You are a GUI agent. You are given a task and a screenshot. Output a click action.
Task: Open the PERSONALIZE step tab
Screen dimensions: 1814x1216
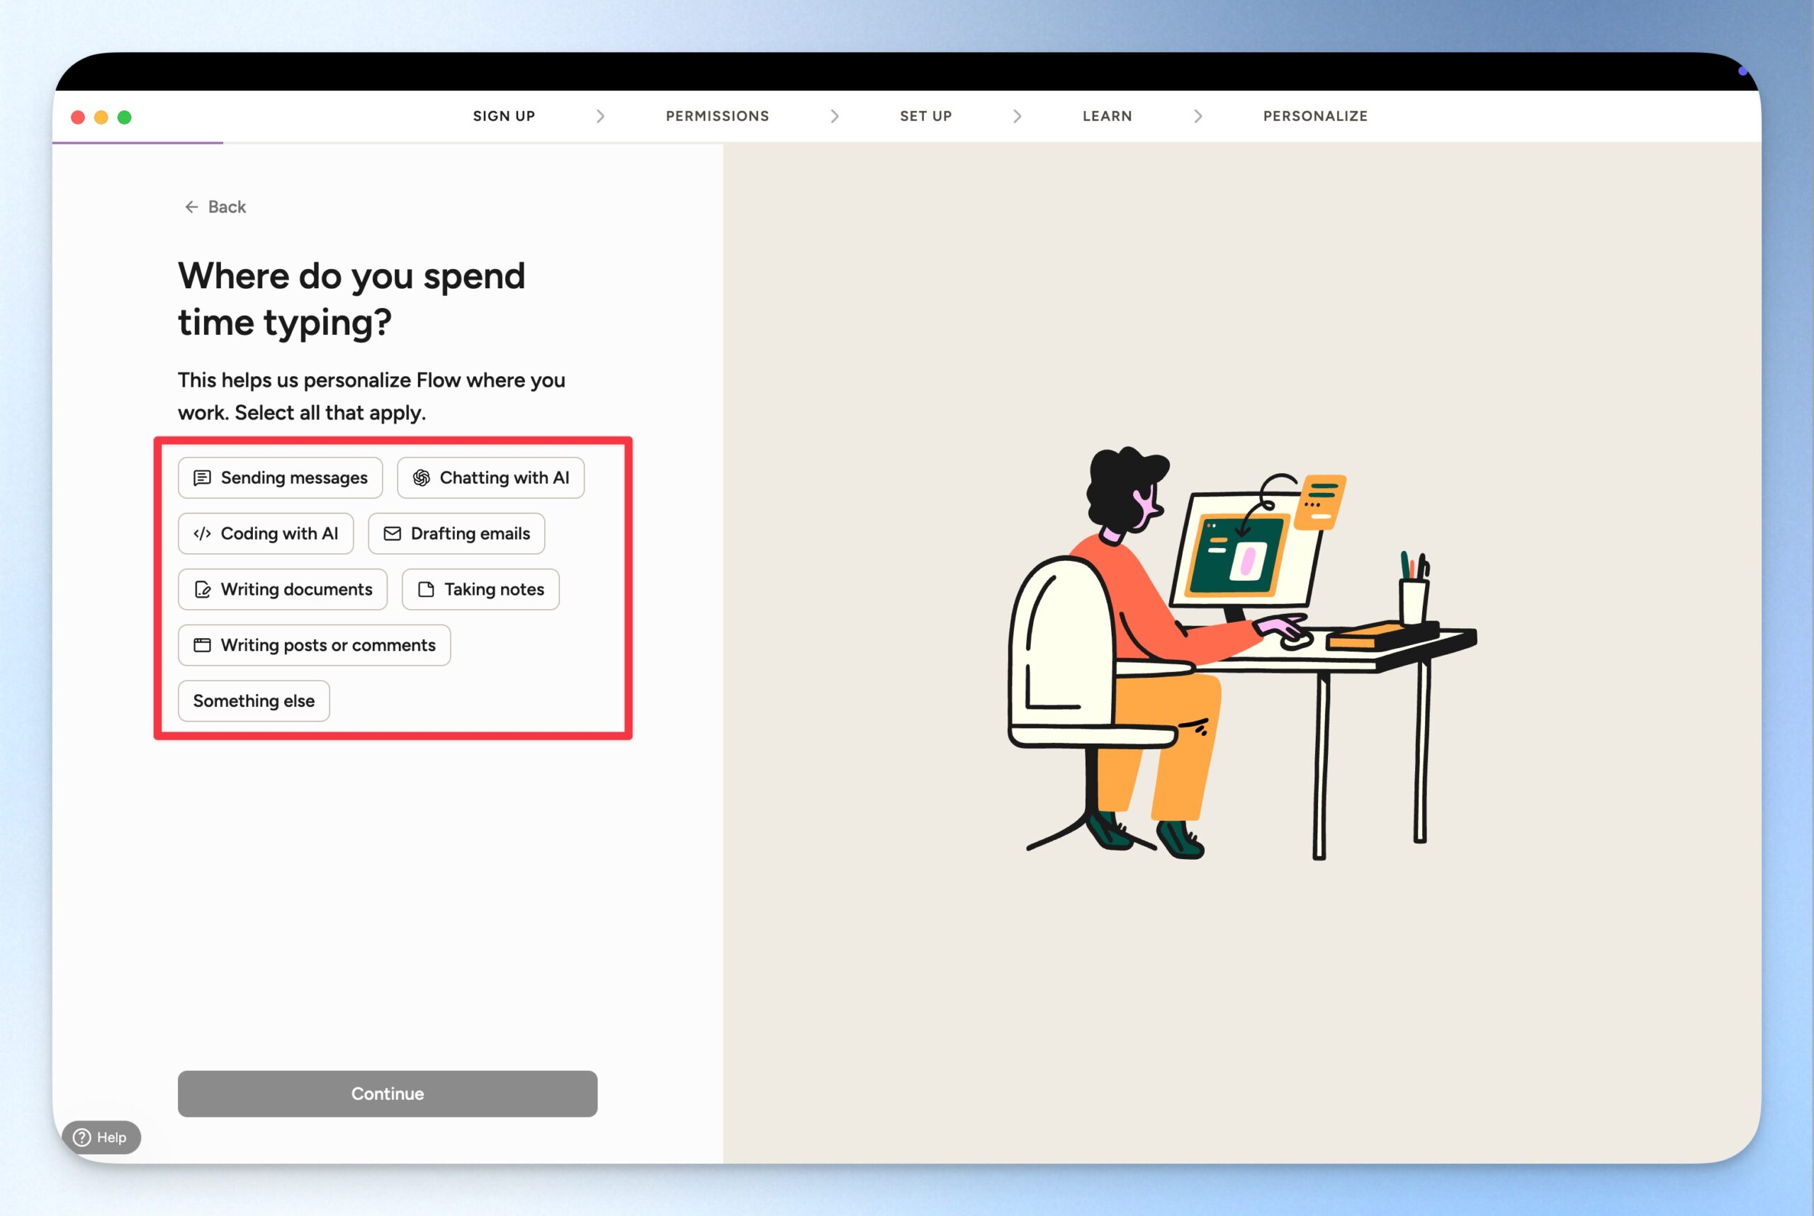(x=1314, y=116)
